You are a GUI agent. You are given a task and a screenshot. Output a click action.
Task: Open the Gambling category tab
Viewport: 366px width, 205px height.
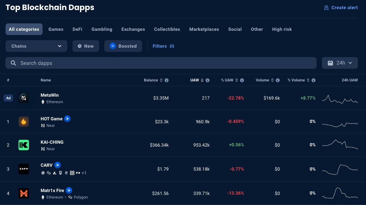(x=102, y=29)
